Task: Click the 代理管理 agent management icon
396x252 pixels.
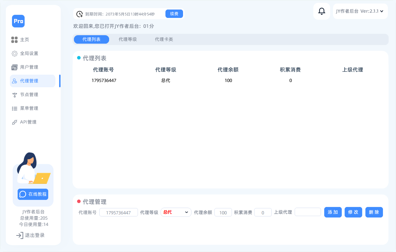Action: (x=14, y=81)
